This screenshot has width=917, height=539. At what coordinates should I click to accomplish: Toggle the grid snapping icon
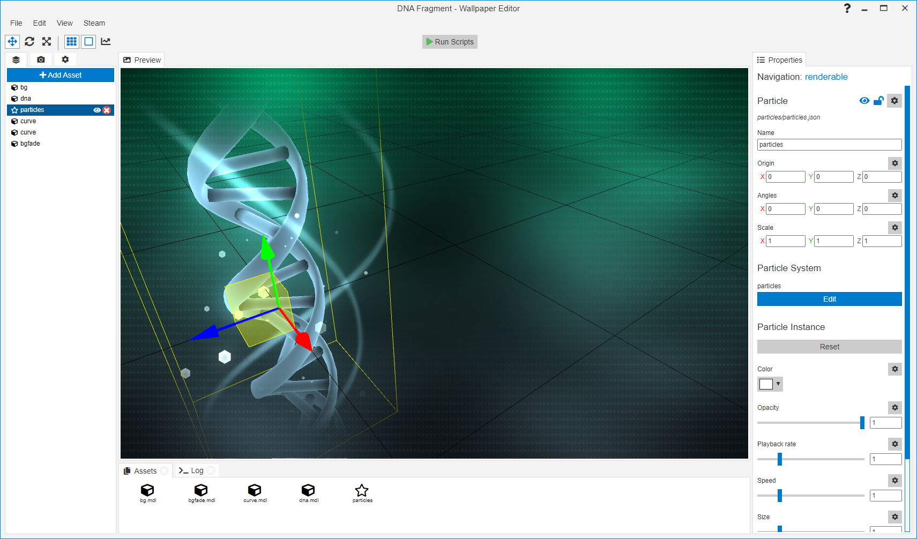pyautogui.click(x=71, y=41)
